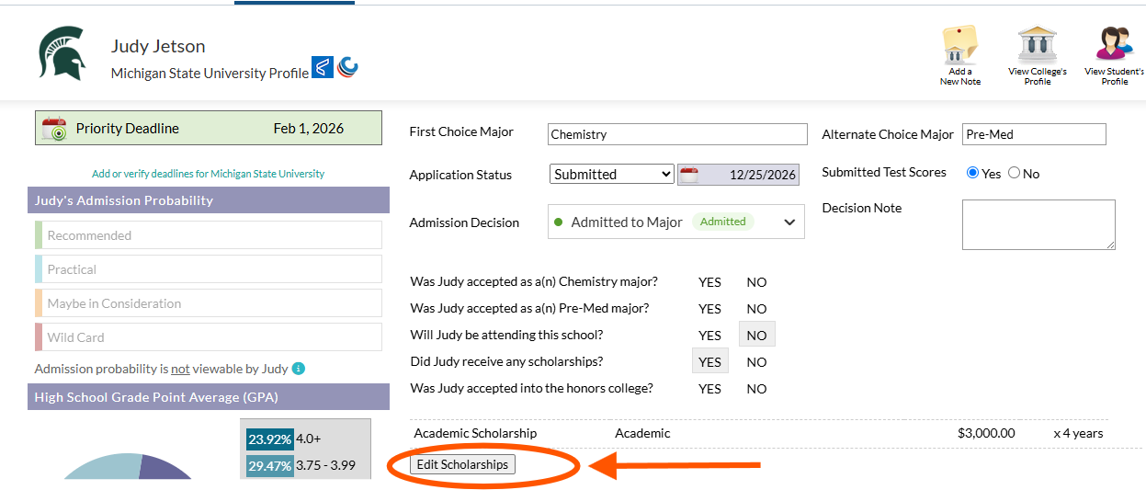1146x490 pixels.
Task: Choose YES for attending this school
Action: pyautogui.click(x=709, y=336)
